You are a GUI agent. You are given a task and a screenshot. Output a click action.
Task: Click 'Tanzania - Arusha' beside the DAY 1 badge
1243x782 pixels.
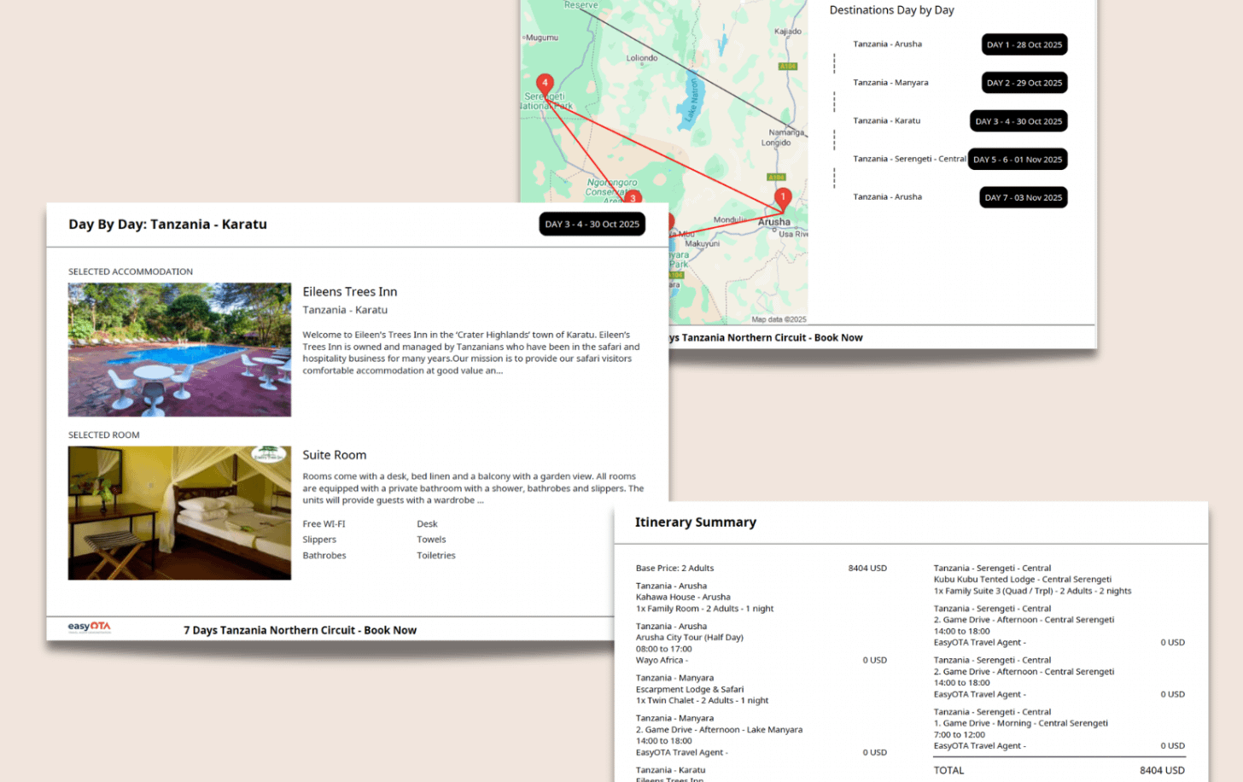888,44
